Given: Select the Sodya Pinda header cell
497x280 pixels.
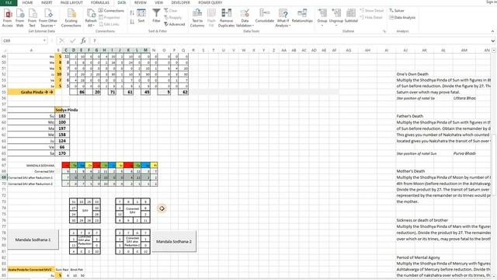Looking at the screenshot, I should click(66, 110).
